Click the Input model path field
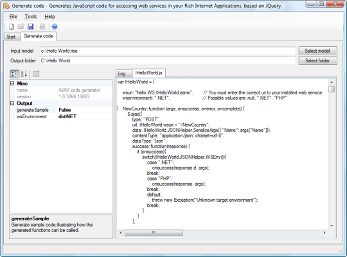 (168, 51)
